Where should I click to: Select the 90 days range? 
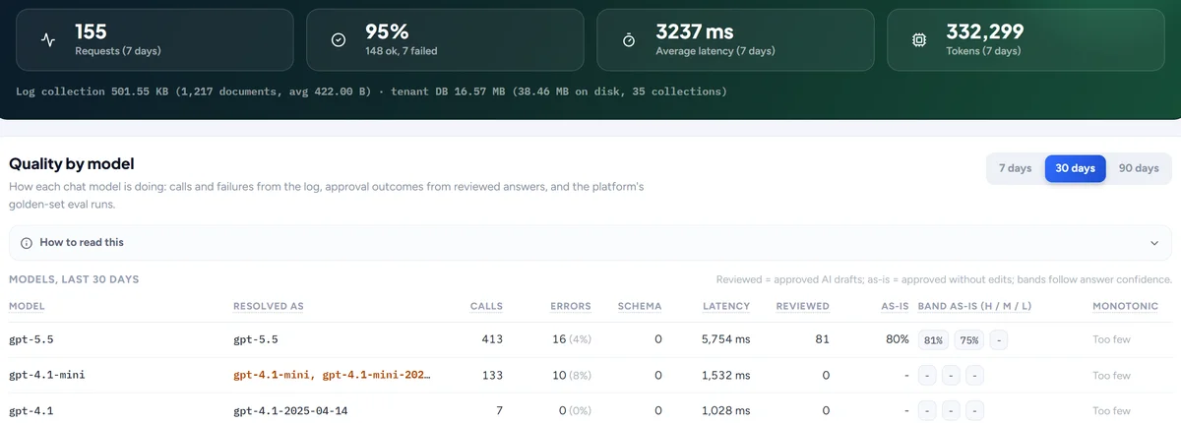click(1139, 168)
